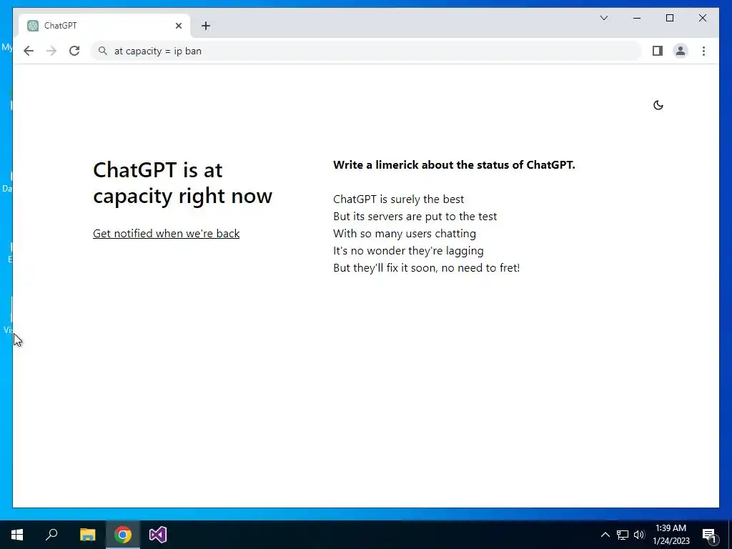Show hidden system tray icons
Image resolution: width=732 pixels, height=549 pixels.
pyautogui.click(x=605, y=535)
